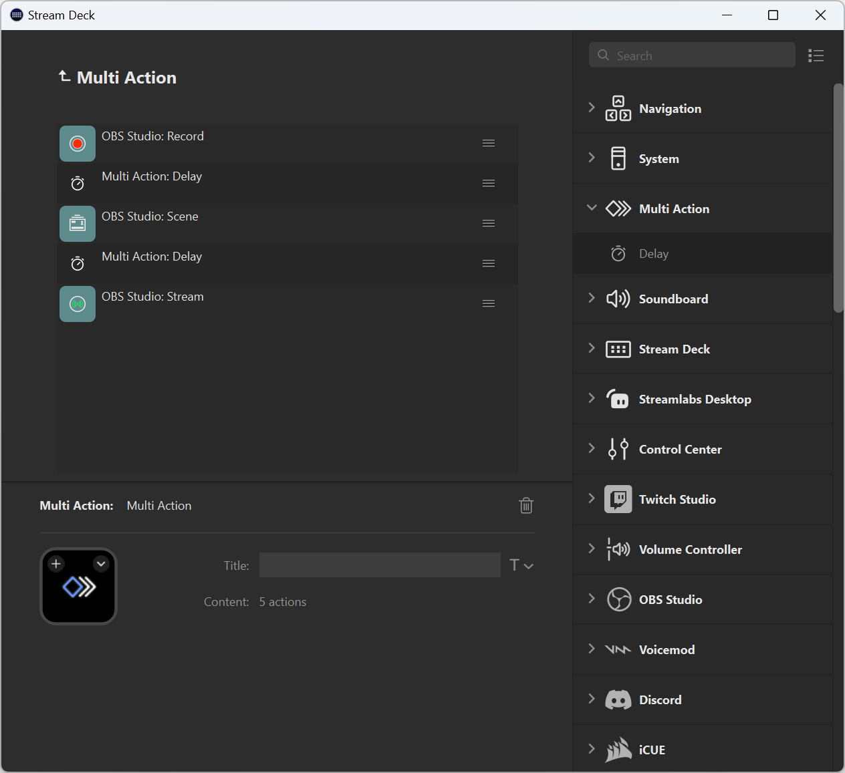The height and width of the screenshot is (773, 845).
Task: Open the title text style dropdown
Action: click(x=521, y=565)
